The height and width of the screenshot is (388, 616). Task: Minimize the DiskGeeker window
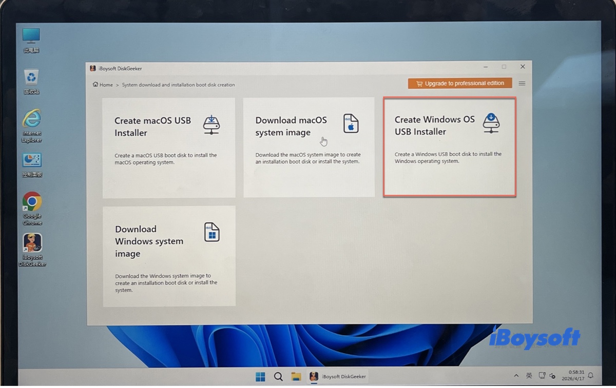(485, 67)
